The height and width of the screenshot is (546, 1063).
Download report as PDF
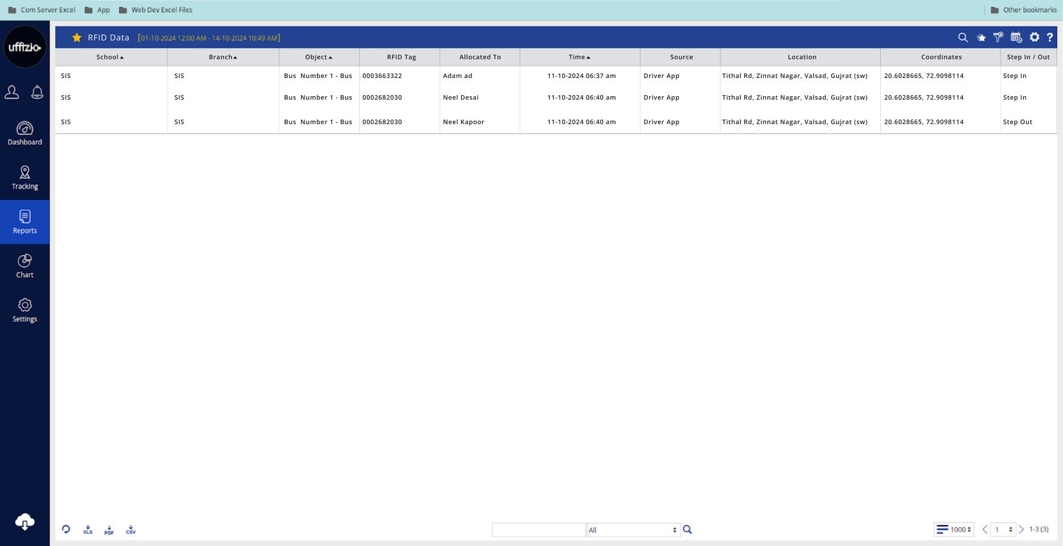(109, 530)
